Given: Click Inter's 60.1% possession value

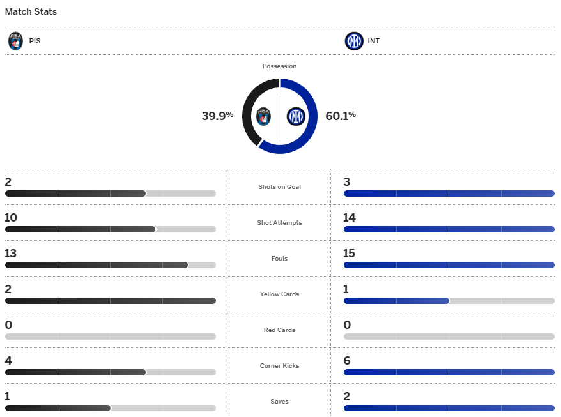Looking at the screenshot, I should [341, 116].
